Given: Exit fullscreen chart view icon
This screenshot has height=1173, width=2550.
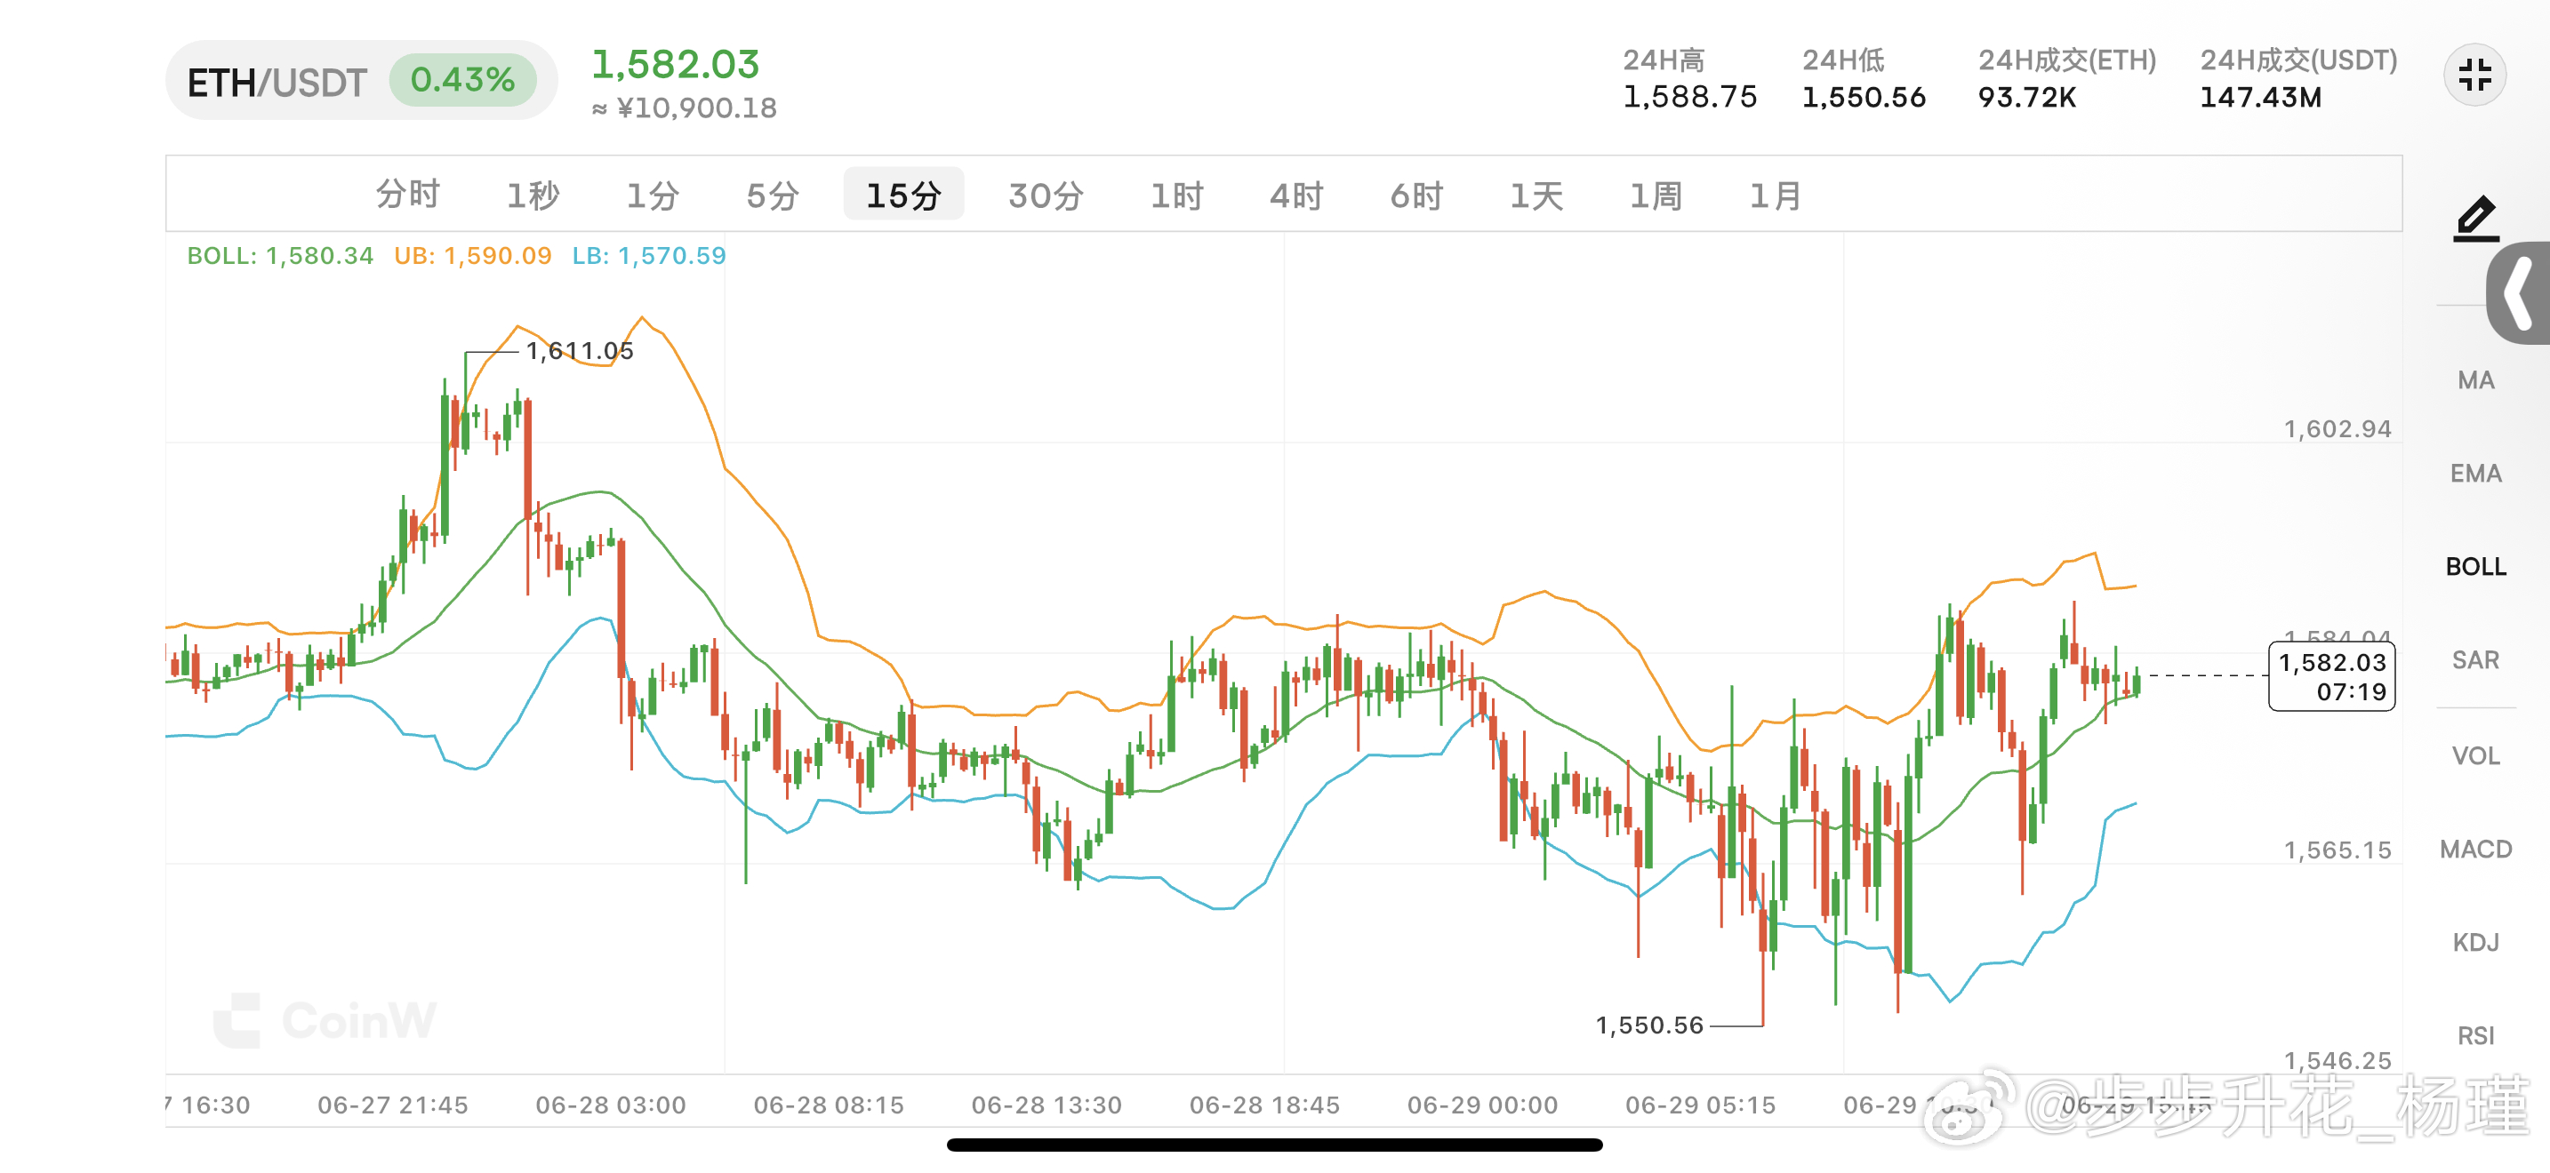Looking at the screenshot, I should [x=2474, y=76].
